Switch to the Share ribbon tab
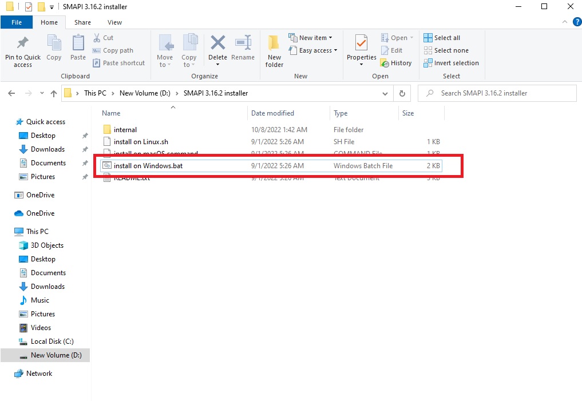This screenshot has height=401, width=582. click(x=82, y=22)
